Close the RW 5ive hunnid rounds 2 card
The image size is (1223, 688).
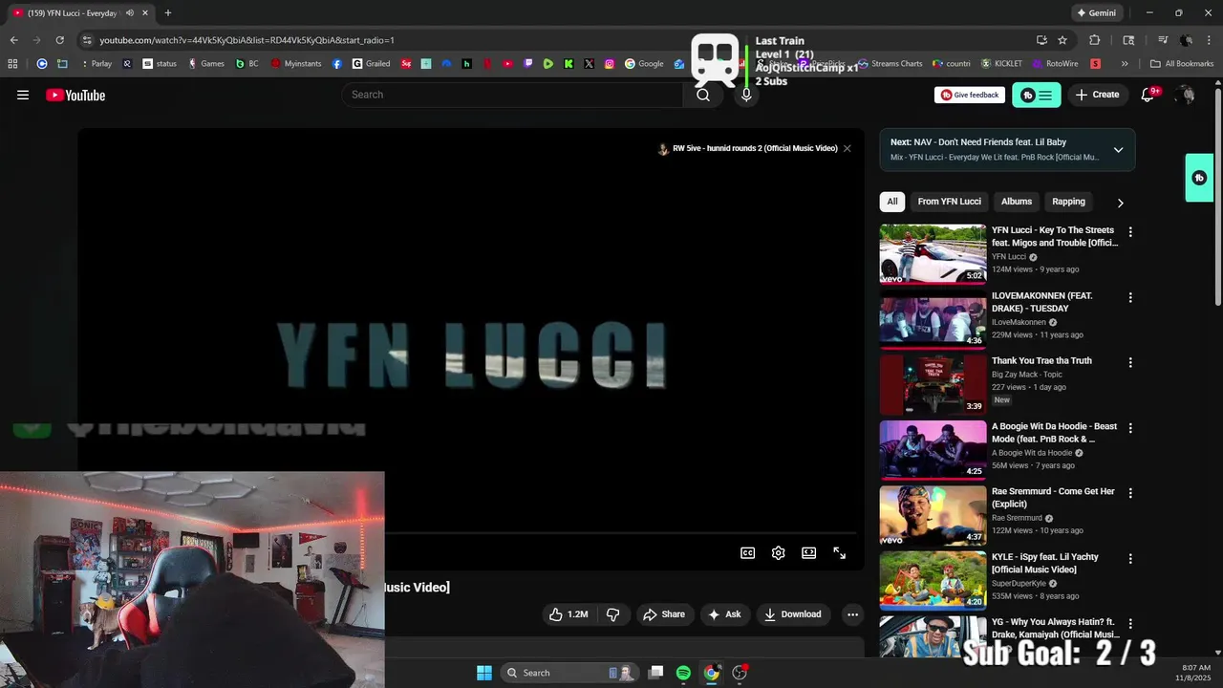pyautogui.click(x=847, y=148)
